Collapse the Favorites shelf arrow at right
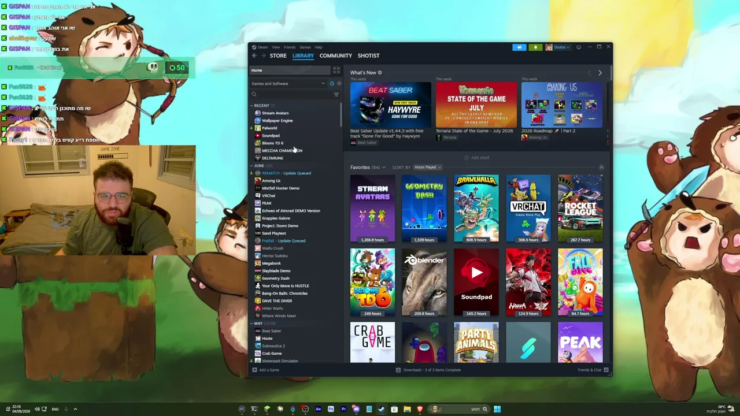The height and width of the screenshot is (416, 740). 601,168
